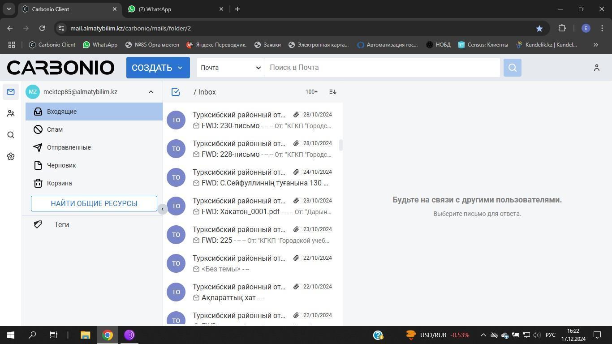The image size is (612, 344).
Task: Open the СОЗДАТЬ dropdown button
Action: (x=158, y=68)
